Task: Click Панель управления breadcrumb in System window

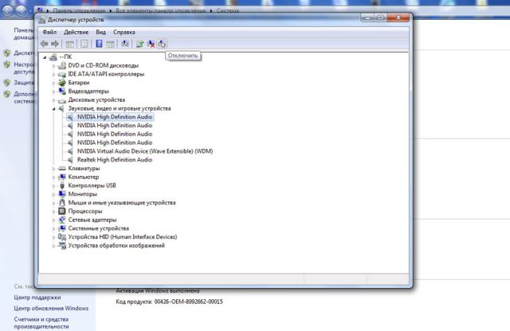Action: coord(79,10)
